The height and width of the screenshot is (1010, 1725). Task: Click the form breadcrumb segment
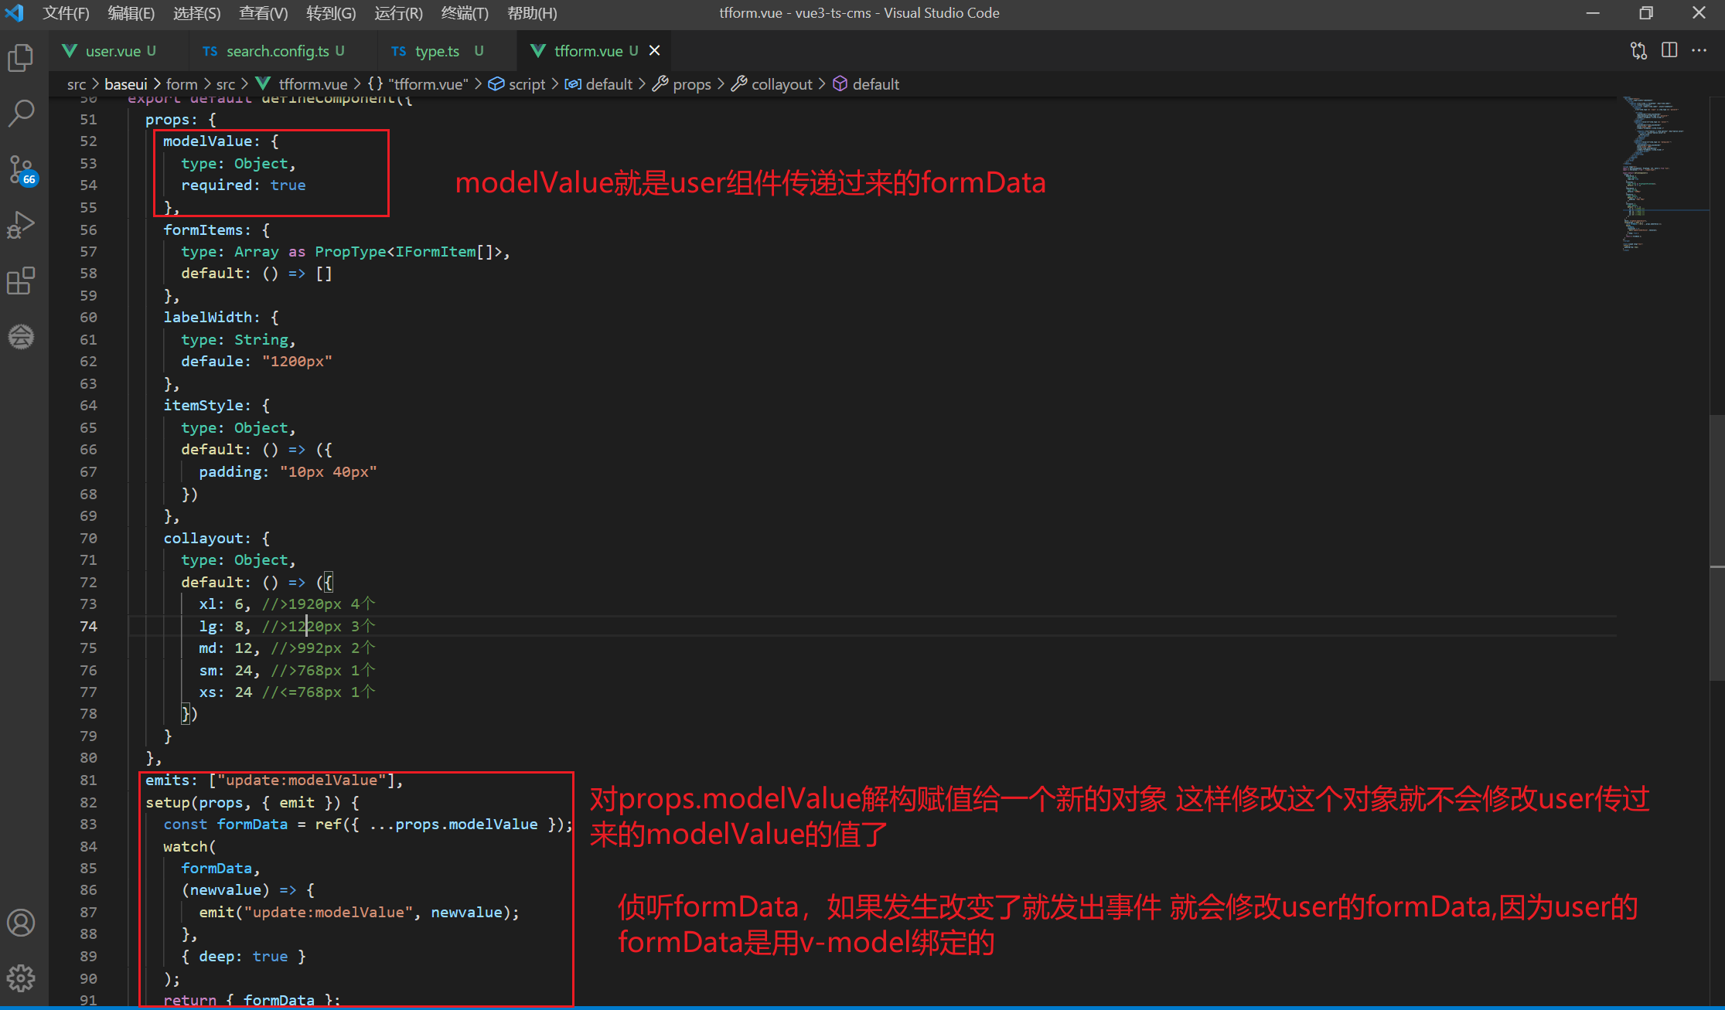coord(182,84)
